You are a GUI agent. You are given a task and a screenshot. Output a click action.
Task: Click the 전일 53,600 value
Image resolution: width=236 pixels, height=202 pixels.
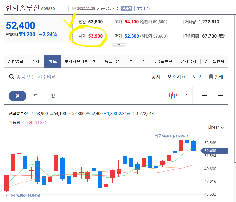pyautogui.click(x=95, y=22)
